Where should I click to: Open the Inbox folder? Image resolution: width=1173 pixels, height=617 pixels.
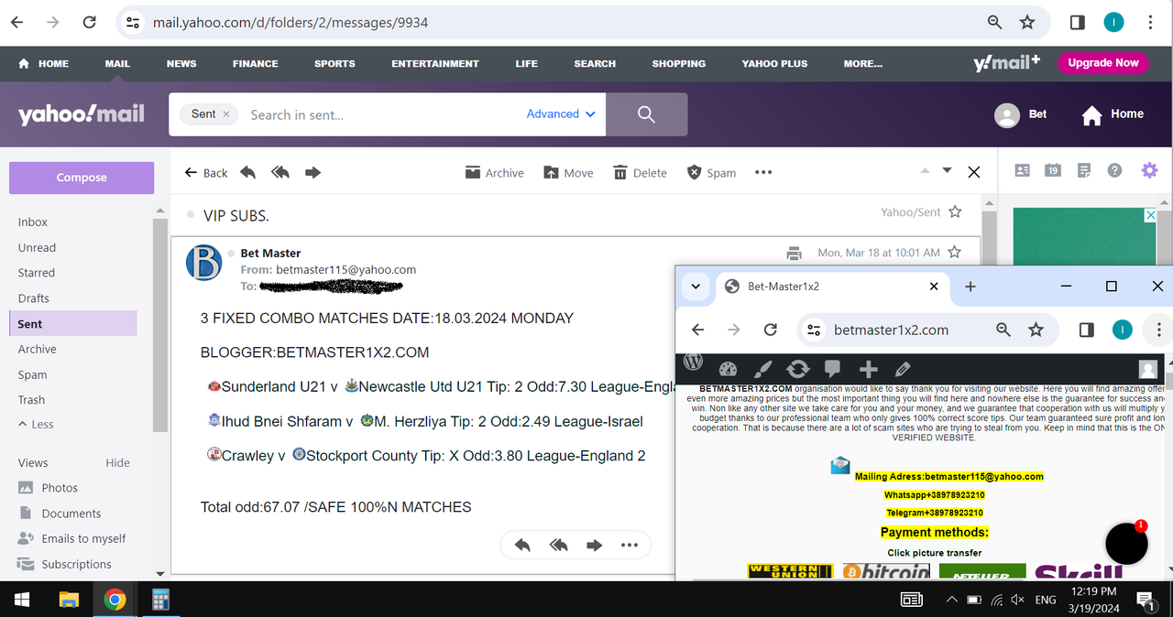coord(33,222)
